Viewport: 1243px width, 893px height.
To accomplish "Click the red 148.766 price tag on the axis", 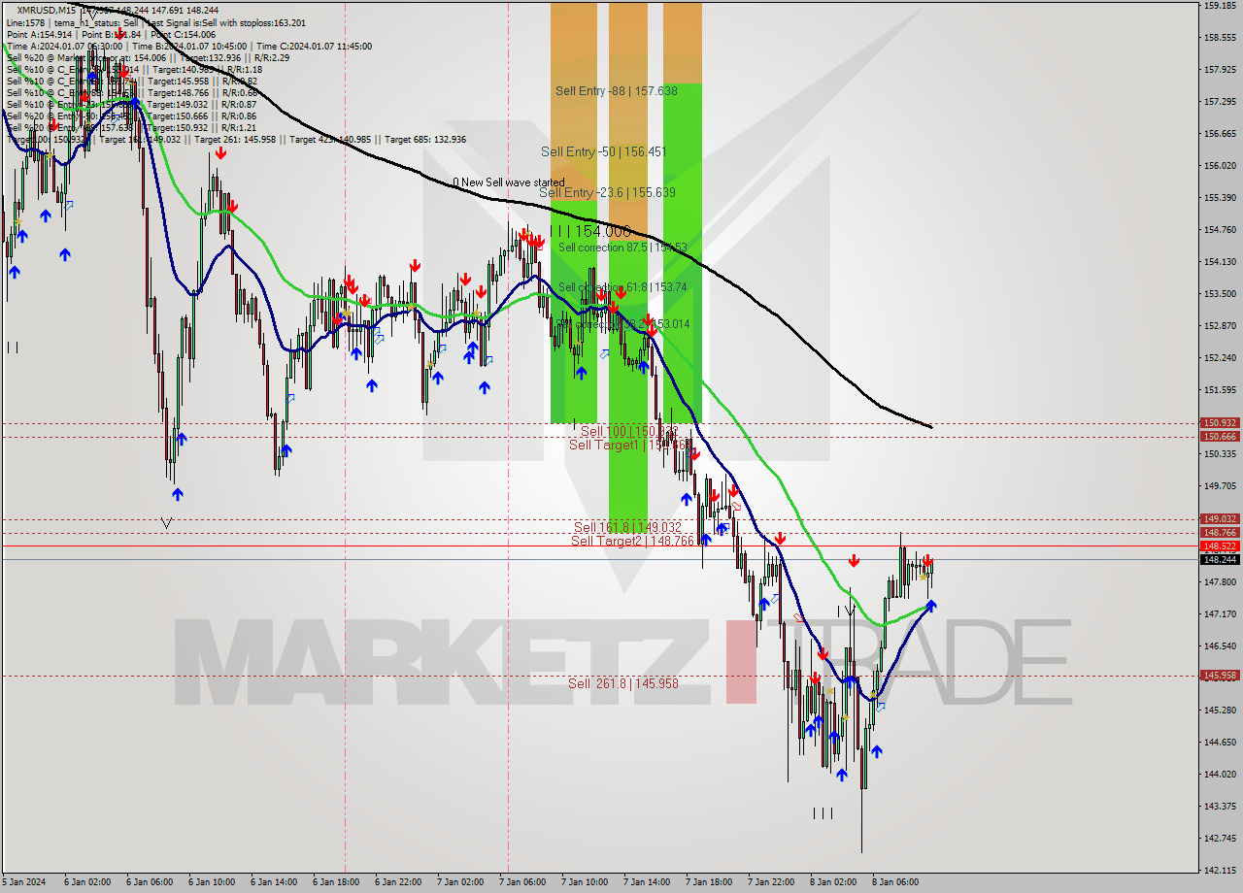I will 1220,533.
